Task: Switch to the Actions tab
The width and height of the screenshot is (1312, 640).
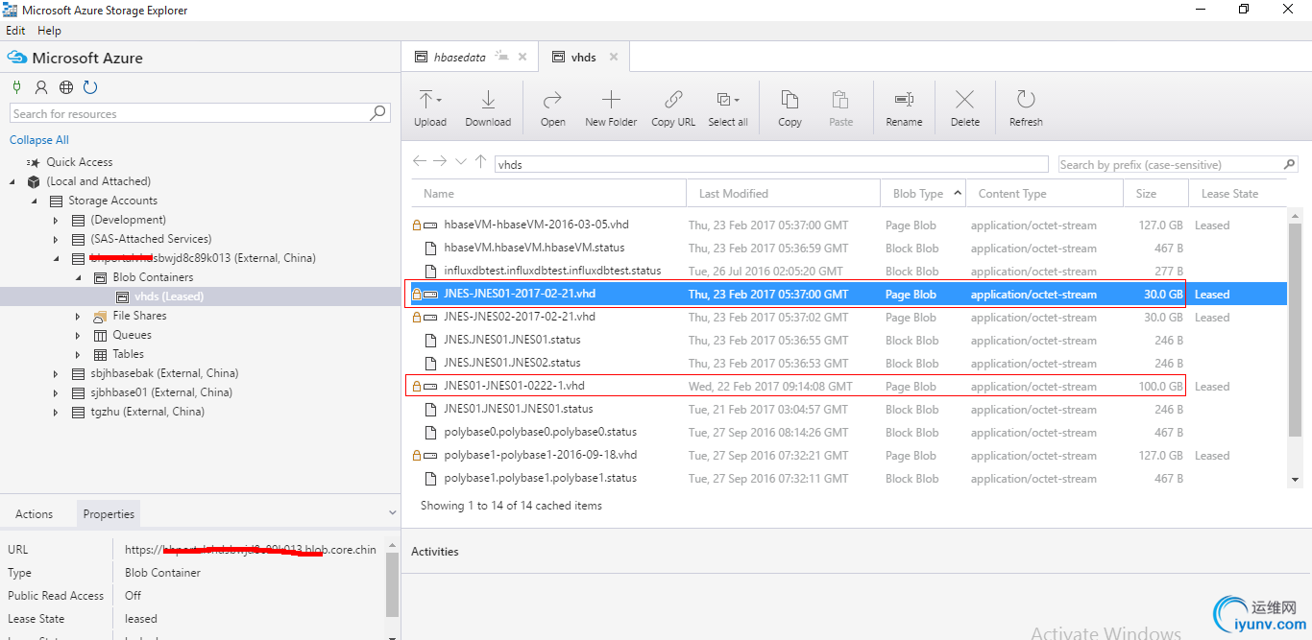Action: coord(35,514)
